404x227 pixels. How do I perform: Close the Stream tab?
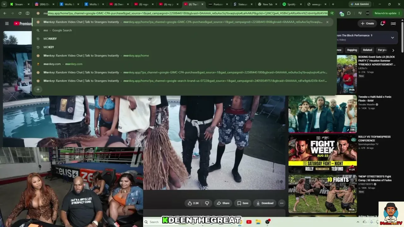click(28, 4)
